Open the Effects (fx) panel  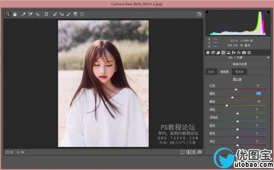click(239, 52)
